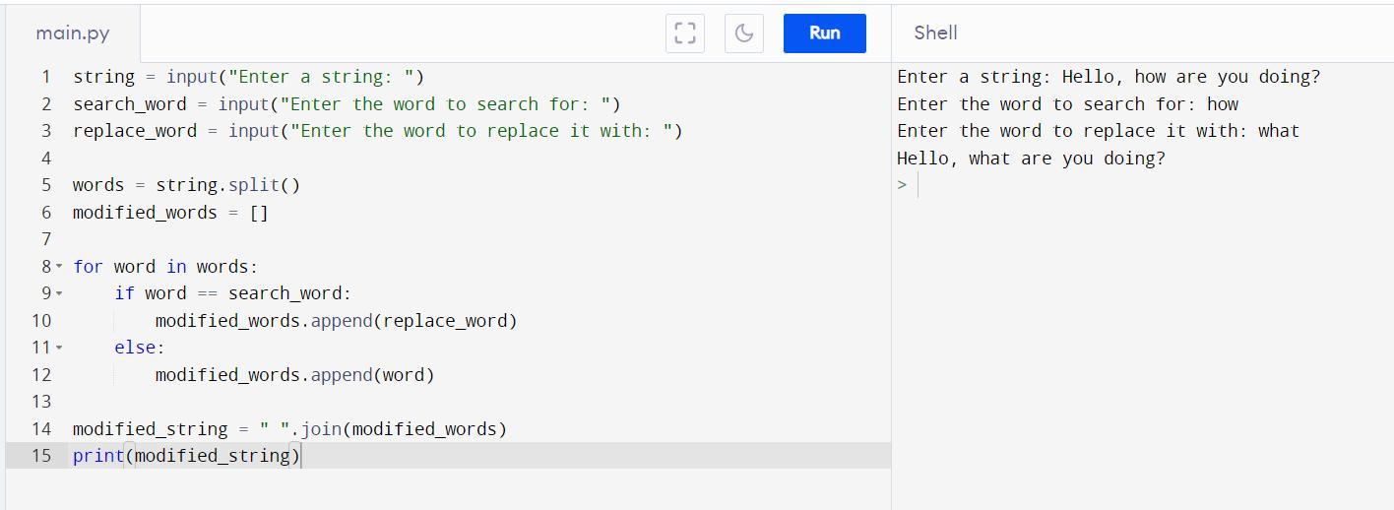The image size is (1394, 510).
Task: Click line number 15 in the gutter
Action: pyautogui.click(x=41, y=456)
